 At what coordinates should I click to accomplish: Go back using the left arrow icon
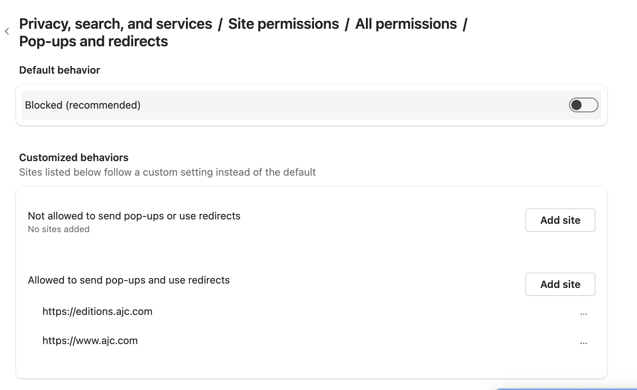7,32
